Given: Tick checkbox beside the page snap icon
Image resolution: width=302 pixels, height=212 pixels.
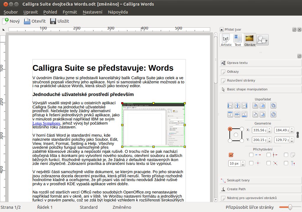Looking at the screenshot, I should click(286, 155).
